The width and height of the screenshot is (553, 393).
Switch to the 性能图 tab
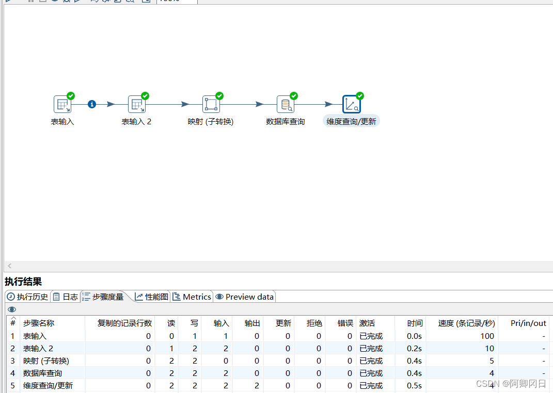[x=152, y=297]
